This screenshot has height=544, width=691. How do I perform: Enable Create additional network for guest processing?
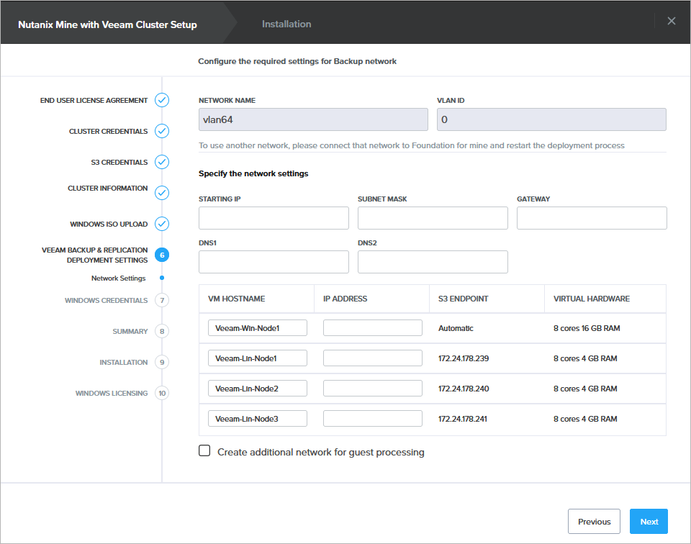[x=204, y=450]
